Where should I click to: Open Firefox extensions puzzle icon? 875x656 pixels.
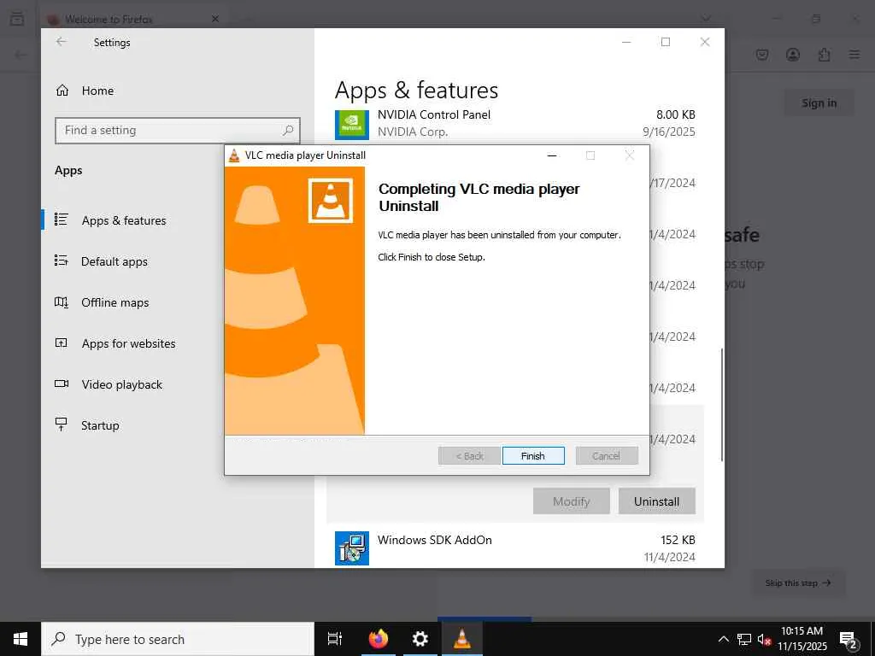(825, 55)
